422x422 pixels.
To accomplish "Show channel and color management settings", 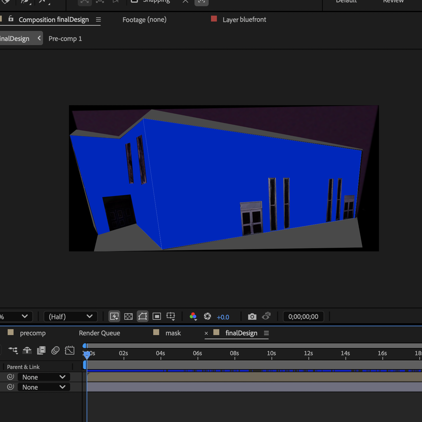I will point(193,316).
